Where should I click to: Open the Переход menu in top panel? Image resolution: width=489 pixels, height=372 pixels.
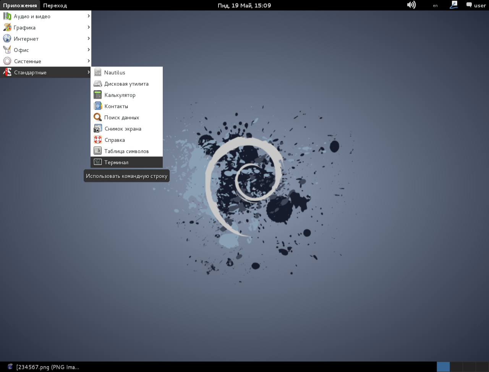coord(55,5)
